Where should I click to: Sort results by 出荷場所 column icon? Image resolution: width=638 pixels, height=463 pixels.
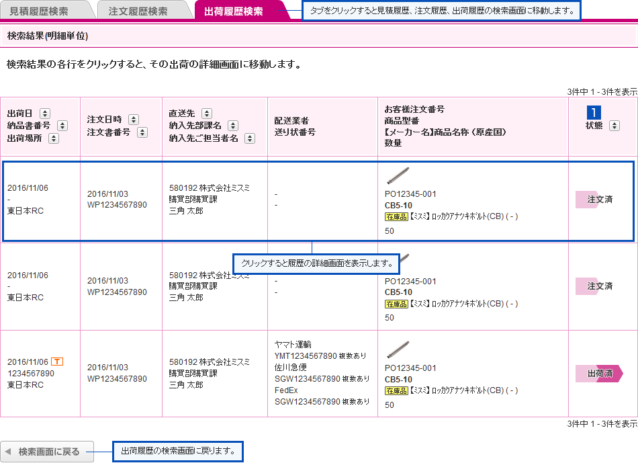[x=54, y=138]
